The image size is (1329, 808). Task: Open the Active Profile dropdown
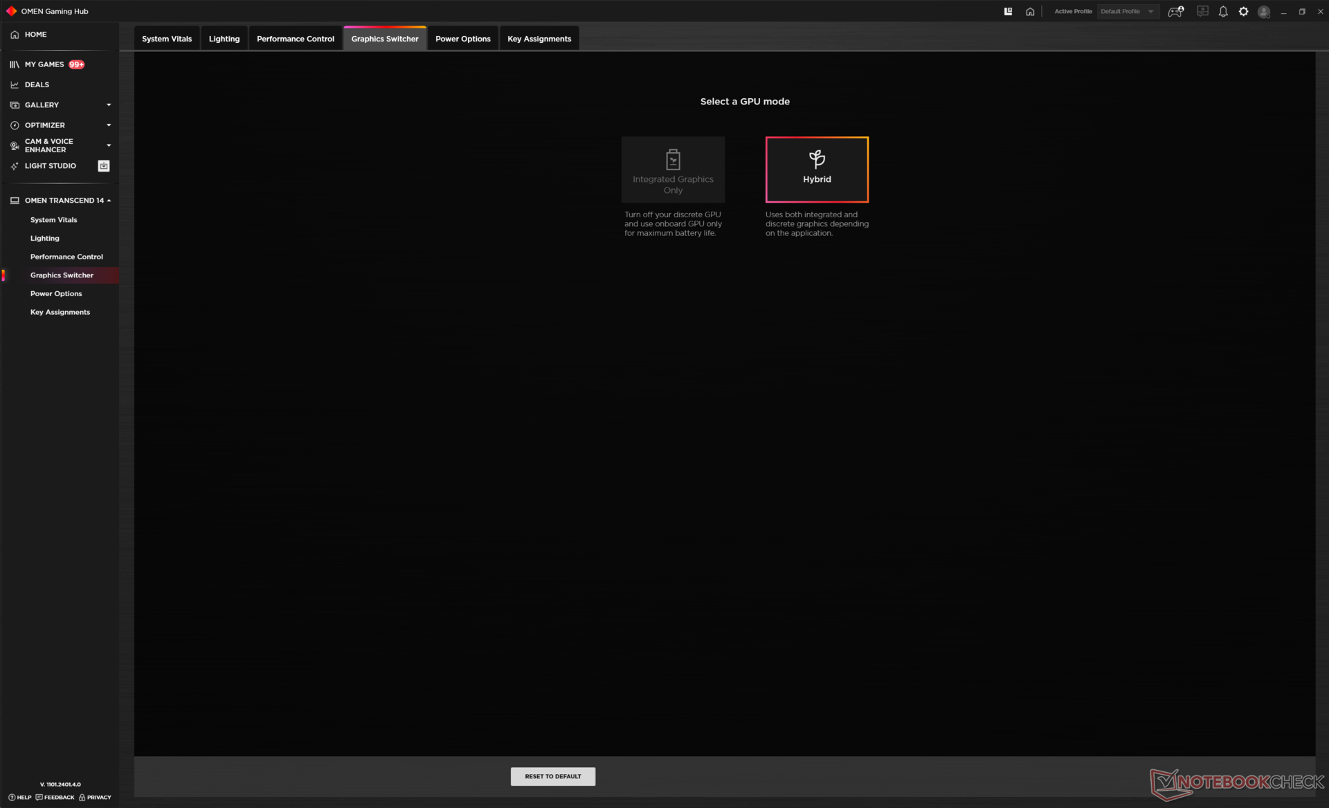click(x=1128, y=12)
